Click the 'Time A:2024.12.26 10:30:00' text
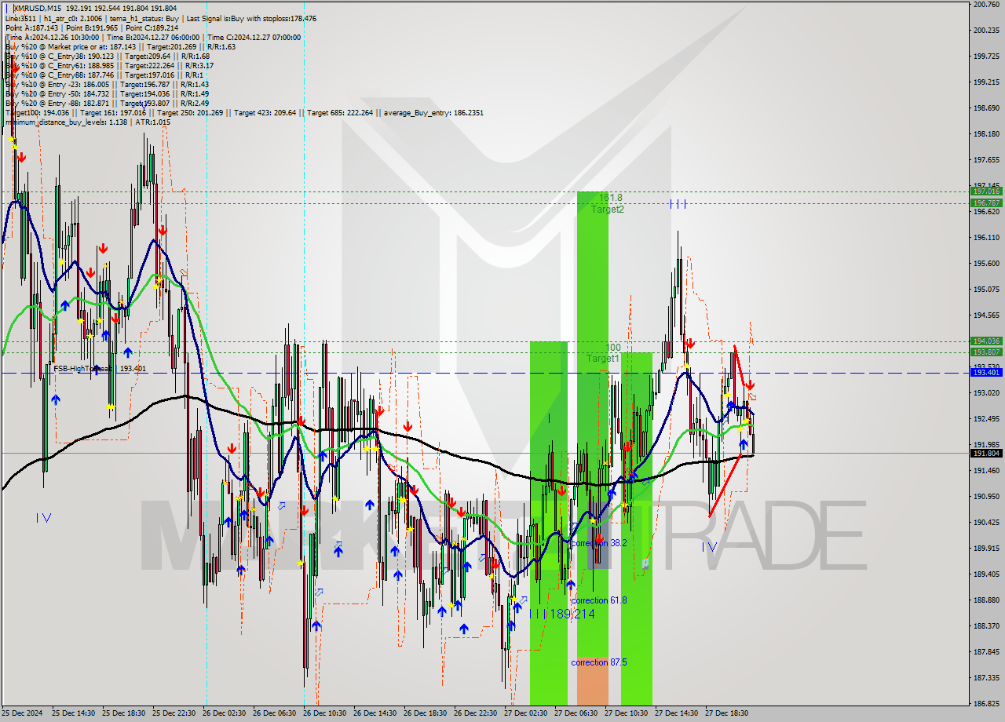Image resolution: width=1005 pixels, height=722 pixels. pos(52,37)
